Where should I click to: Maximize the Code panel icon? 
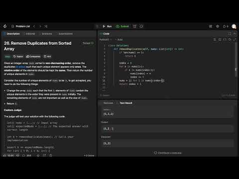click(x=230, y=34)
